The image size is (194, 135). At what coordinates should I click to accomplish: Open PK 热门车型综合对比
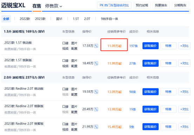(x=114, y=5)
